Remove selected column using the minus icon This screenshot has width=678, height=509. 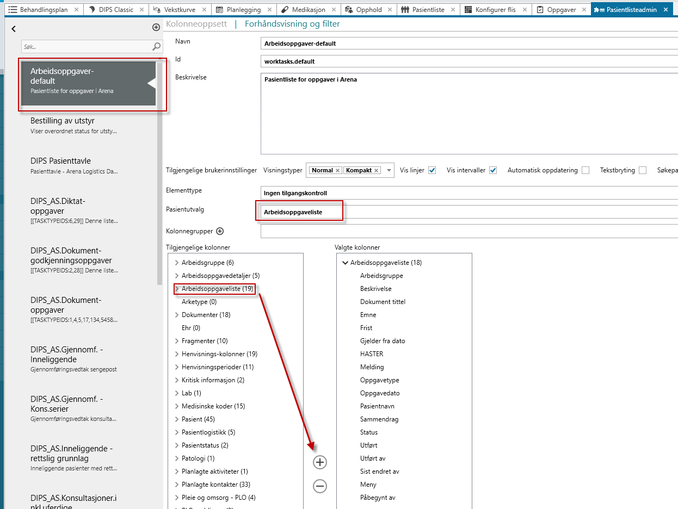[319, 486]
